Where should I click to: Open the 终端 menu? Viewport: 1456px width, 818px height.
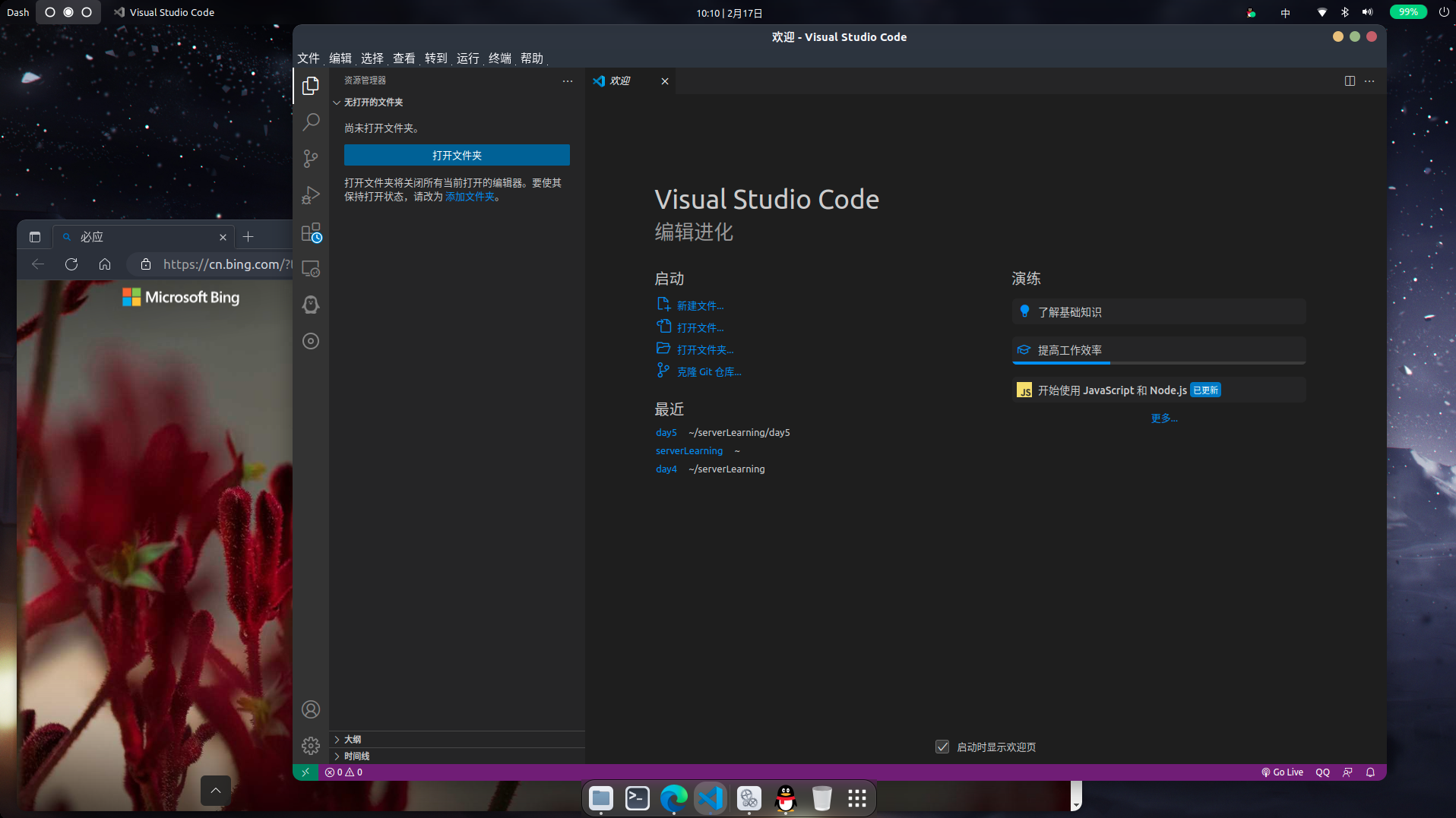500,58
